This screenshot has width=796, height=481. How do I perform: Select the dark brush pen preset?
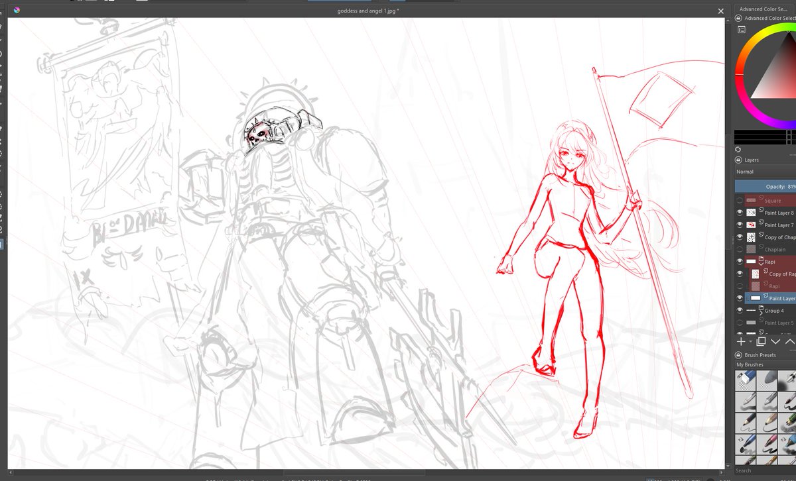(787, 401)
